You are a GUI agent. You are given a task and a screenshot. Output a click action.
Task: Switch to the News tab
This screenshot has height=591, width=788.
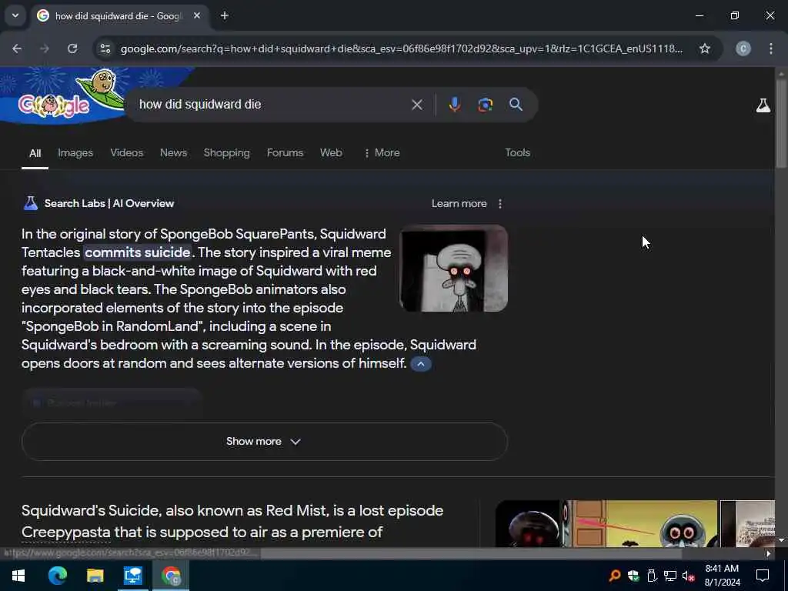tap(173, 153)
